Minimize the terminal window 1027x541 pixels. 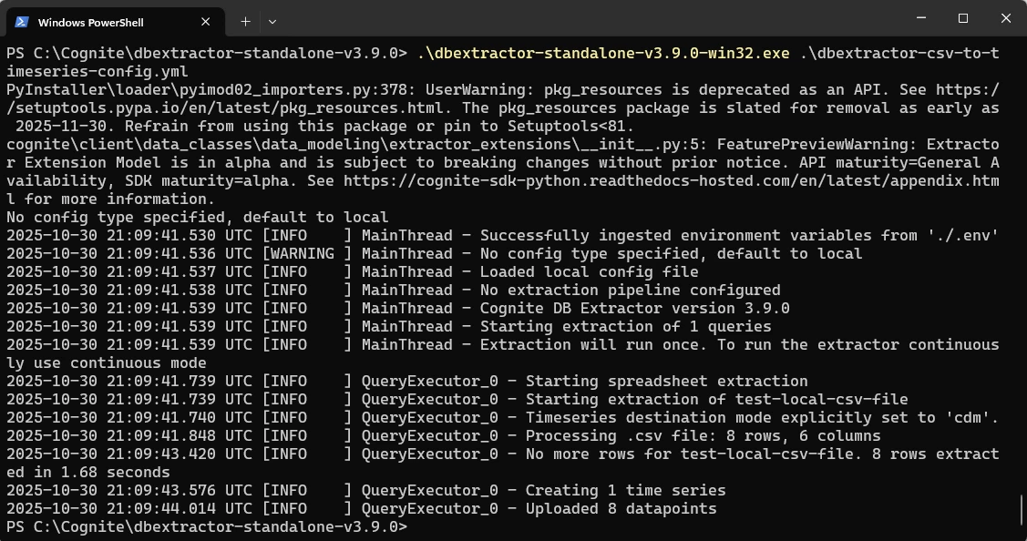pyautogui.click(x=921, y=18)
